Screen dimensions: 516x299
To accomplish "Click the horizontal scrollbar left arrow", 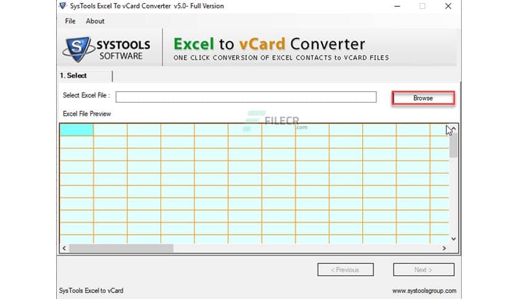I will pyautogui.click(x=64, y=248).
